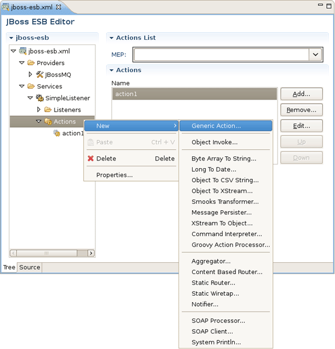Click the red Delete cross icon
335x349 pixels.
coord(91,158)
